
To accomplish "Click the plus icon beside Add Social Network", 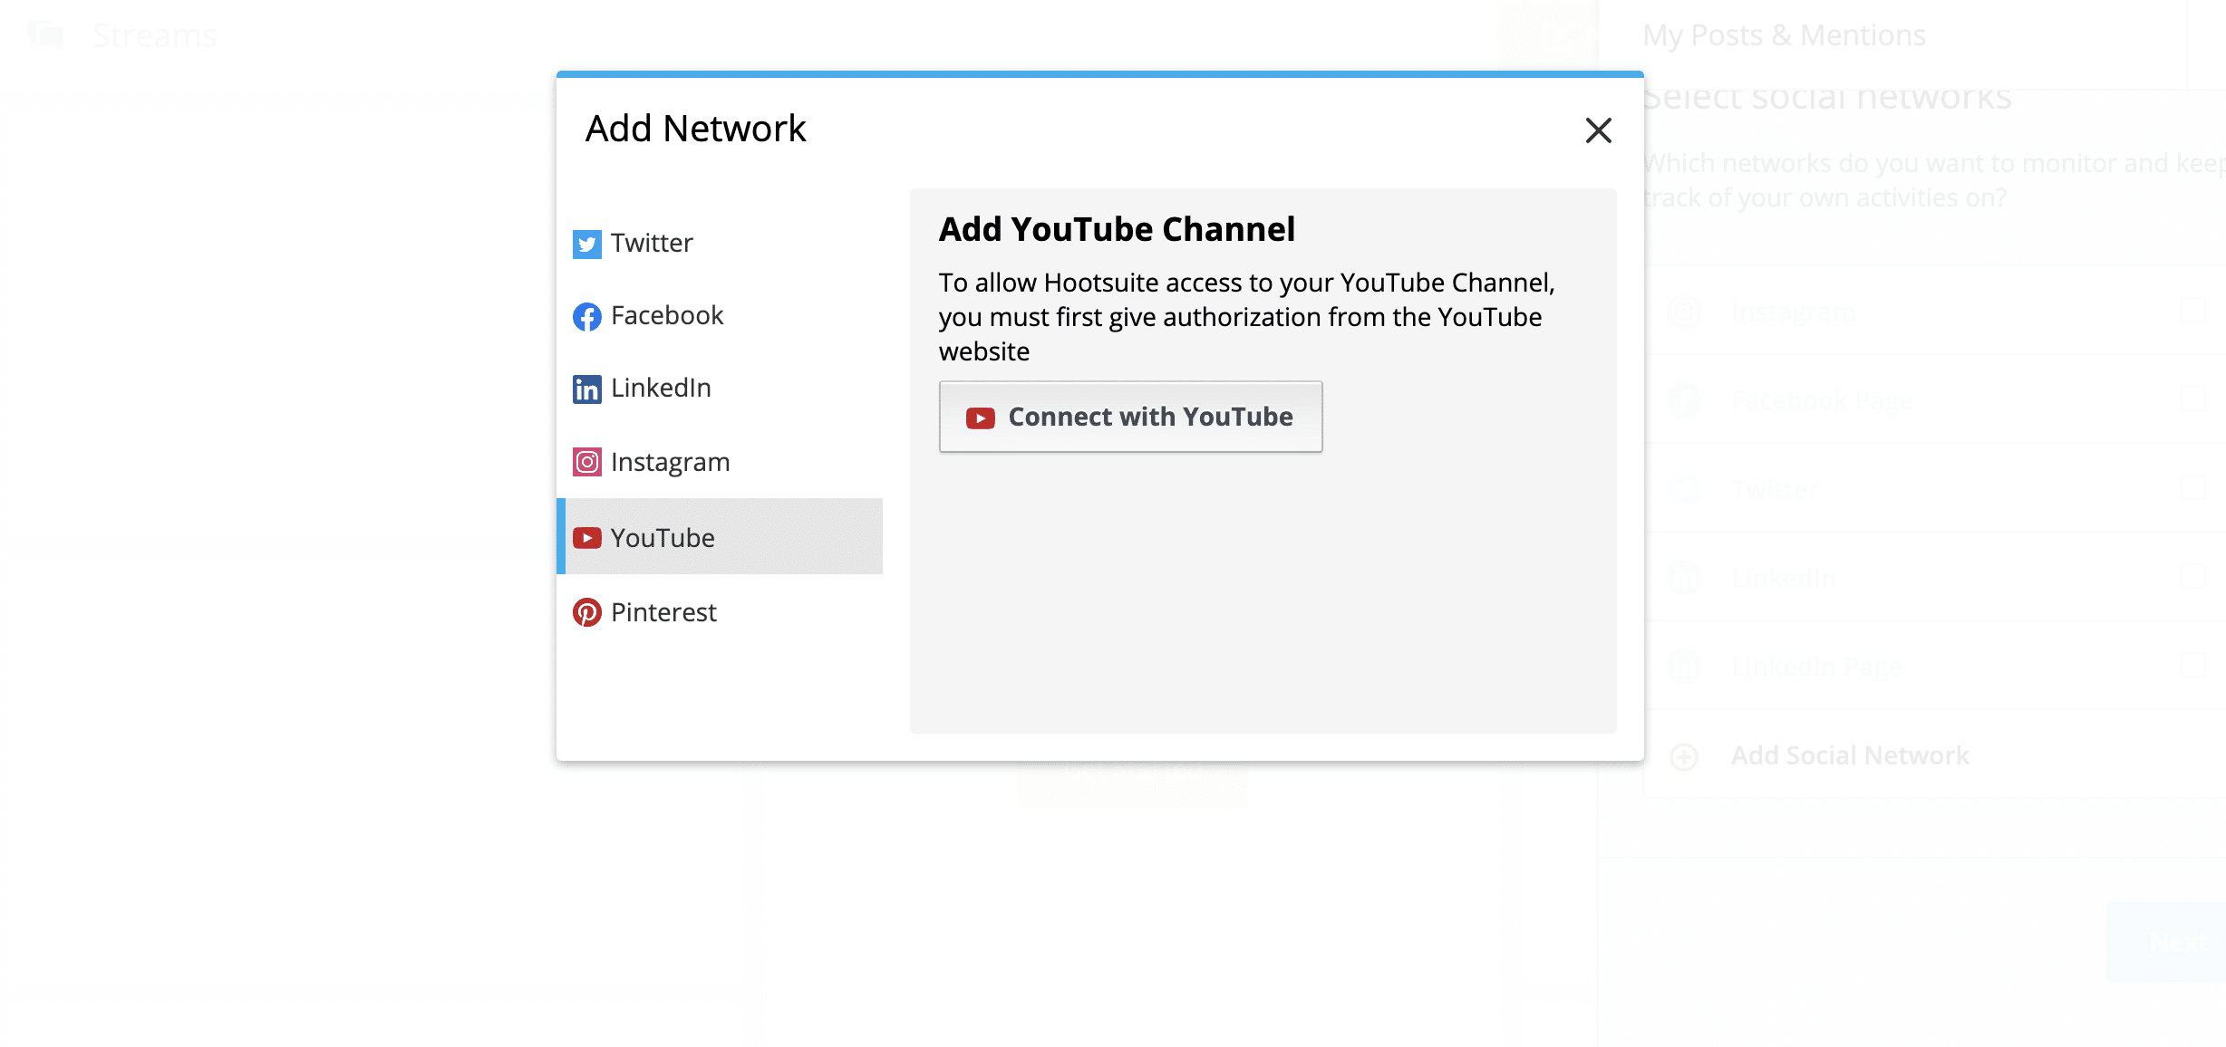I will point(1684,755).
